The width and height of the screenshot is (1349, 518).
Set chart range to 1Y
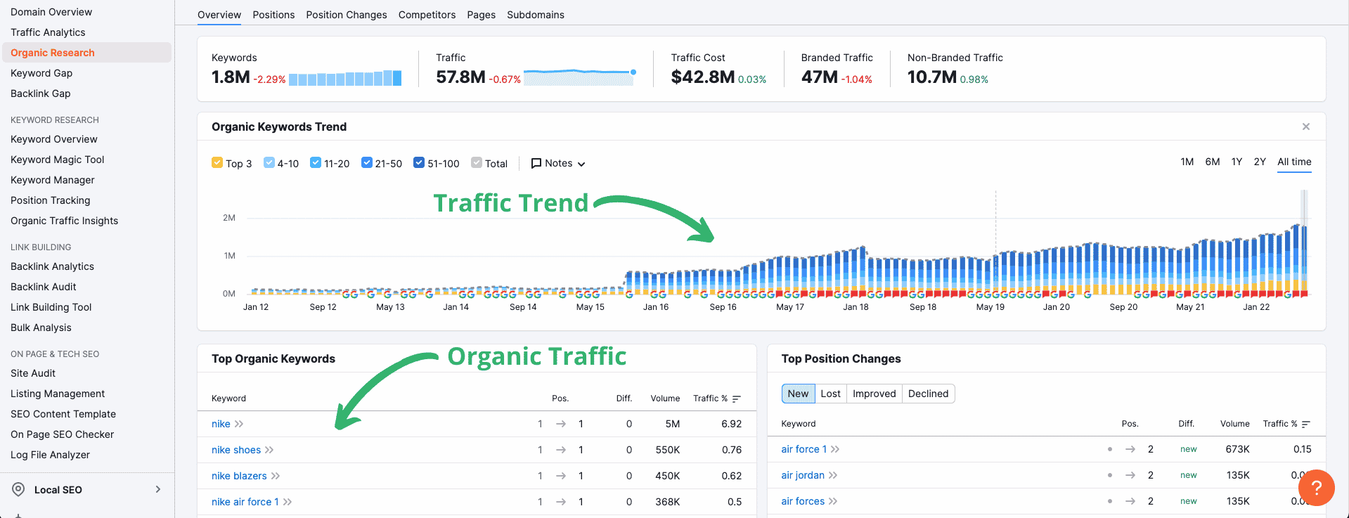click(x=1237, y=162)
